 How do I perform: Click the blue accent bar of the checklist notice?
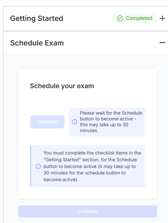(x=31, y=166)
